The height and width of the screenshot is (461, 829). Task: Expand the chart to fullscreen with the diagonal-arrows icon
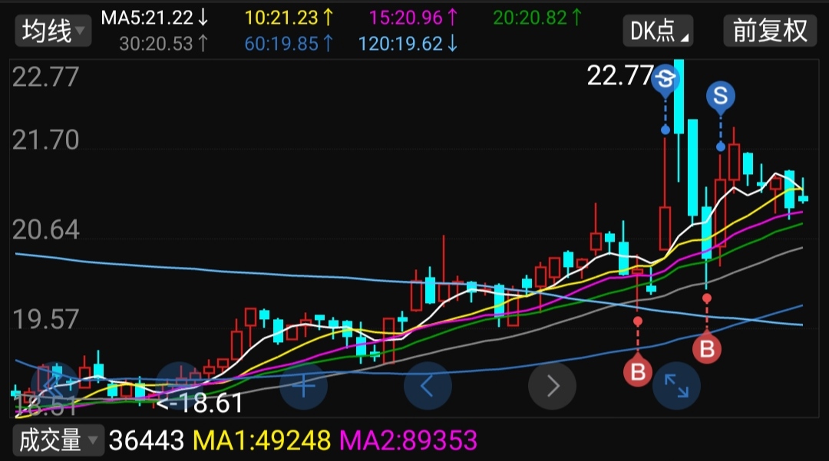(677, 386)
